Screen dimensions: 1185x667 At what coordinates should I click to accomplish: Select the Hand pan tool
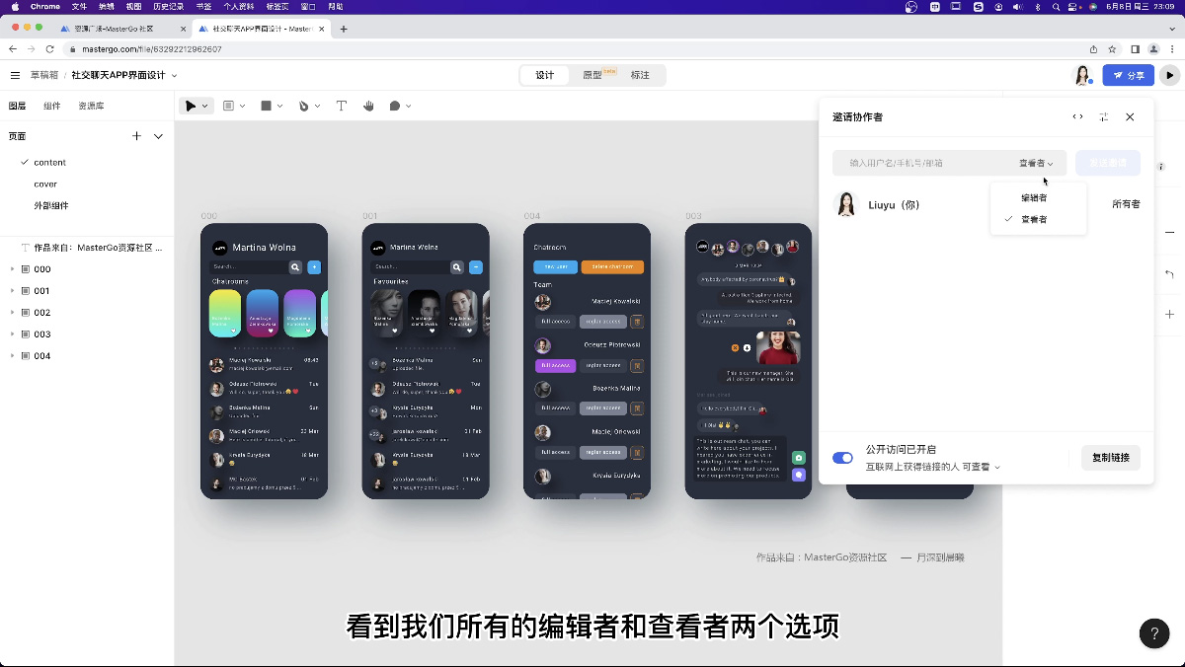368,106
